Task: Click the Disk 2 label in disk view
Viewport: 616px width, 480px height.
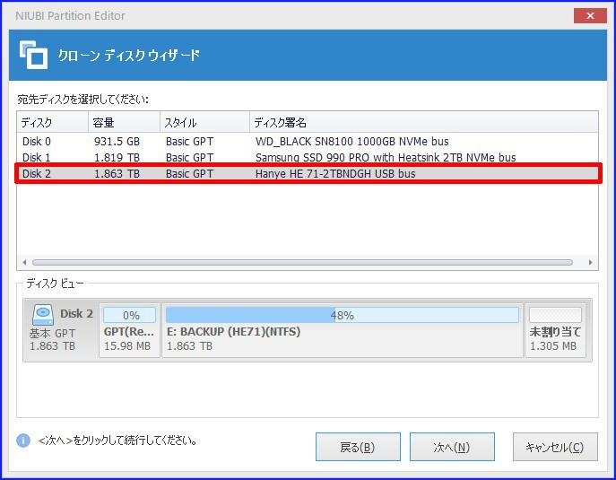Action: 76,313
